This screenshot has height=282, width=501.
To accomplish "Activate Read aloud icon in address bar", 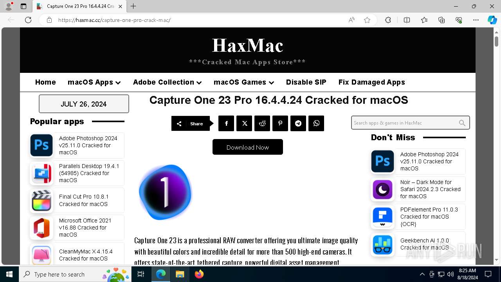I will pyautogui.click(x=351, y=20).
